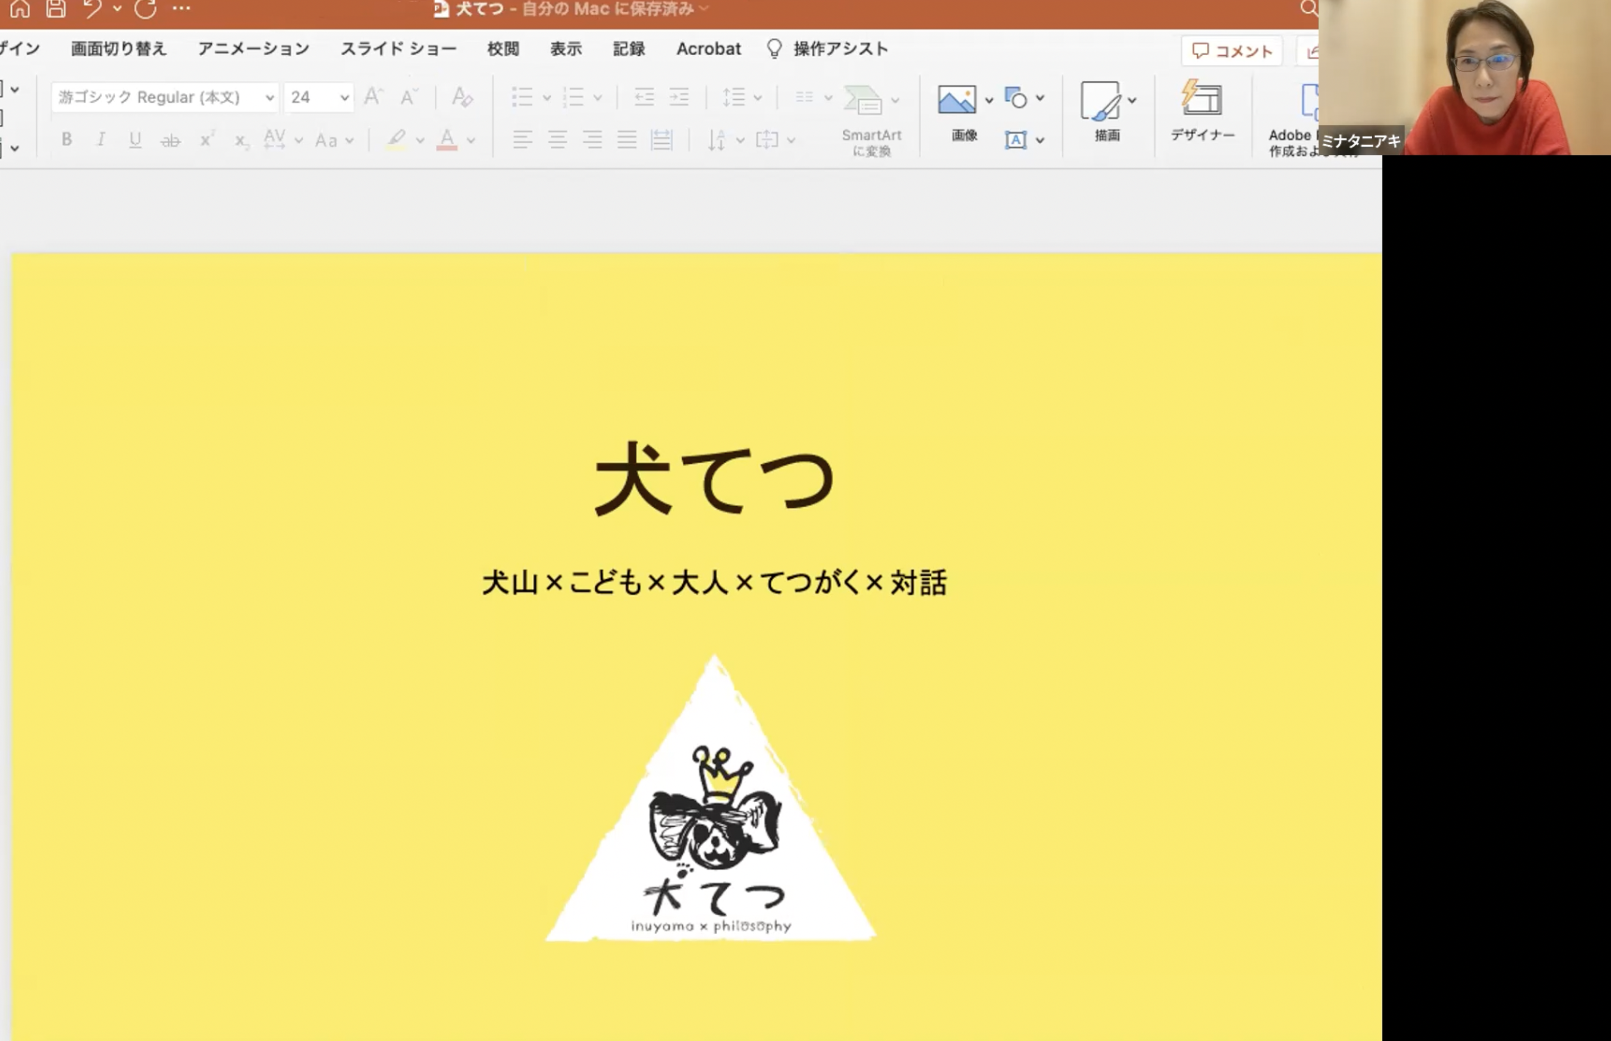Open the スライド ショー tab

398,49
